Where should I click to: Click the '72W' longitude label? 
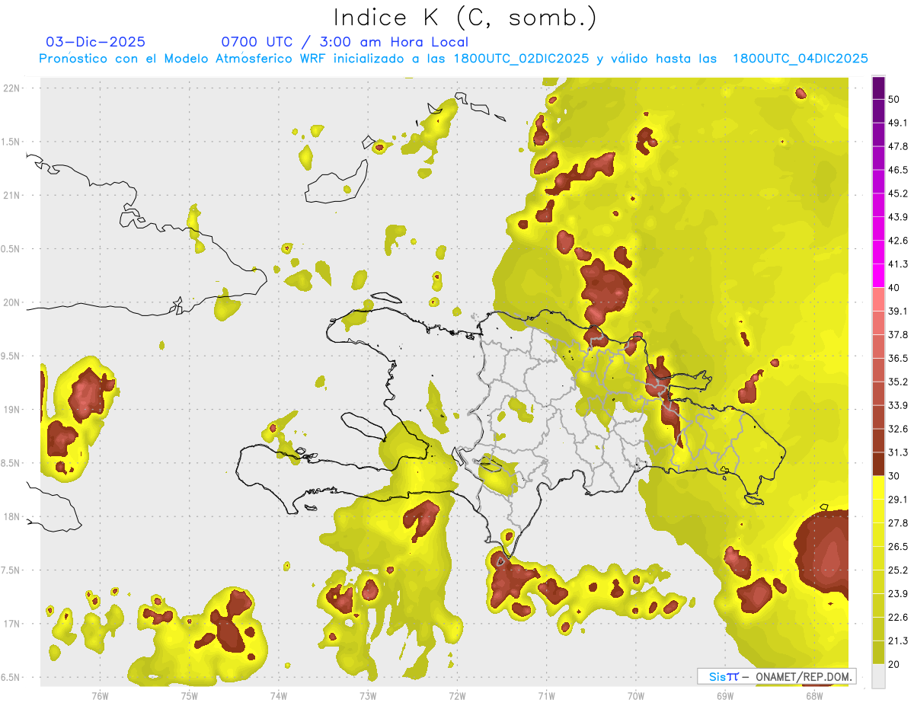pyautogui.click(x=457, y=695)
